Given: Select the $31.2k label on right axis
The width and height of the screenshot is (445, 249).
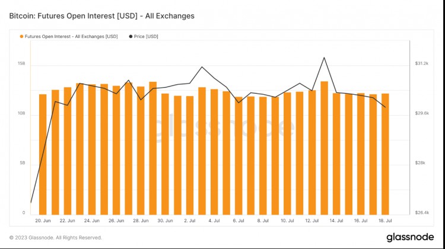Looking at the screenshot, I should pyautogui.click(x=421, y=63).
